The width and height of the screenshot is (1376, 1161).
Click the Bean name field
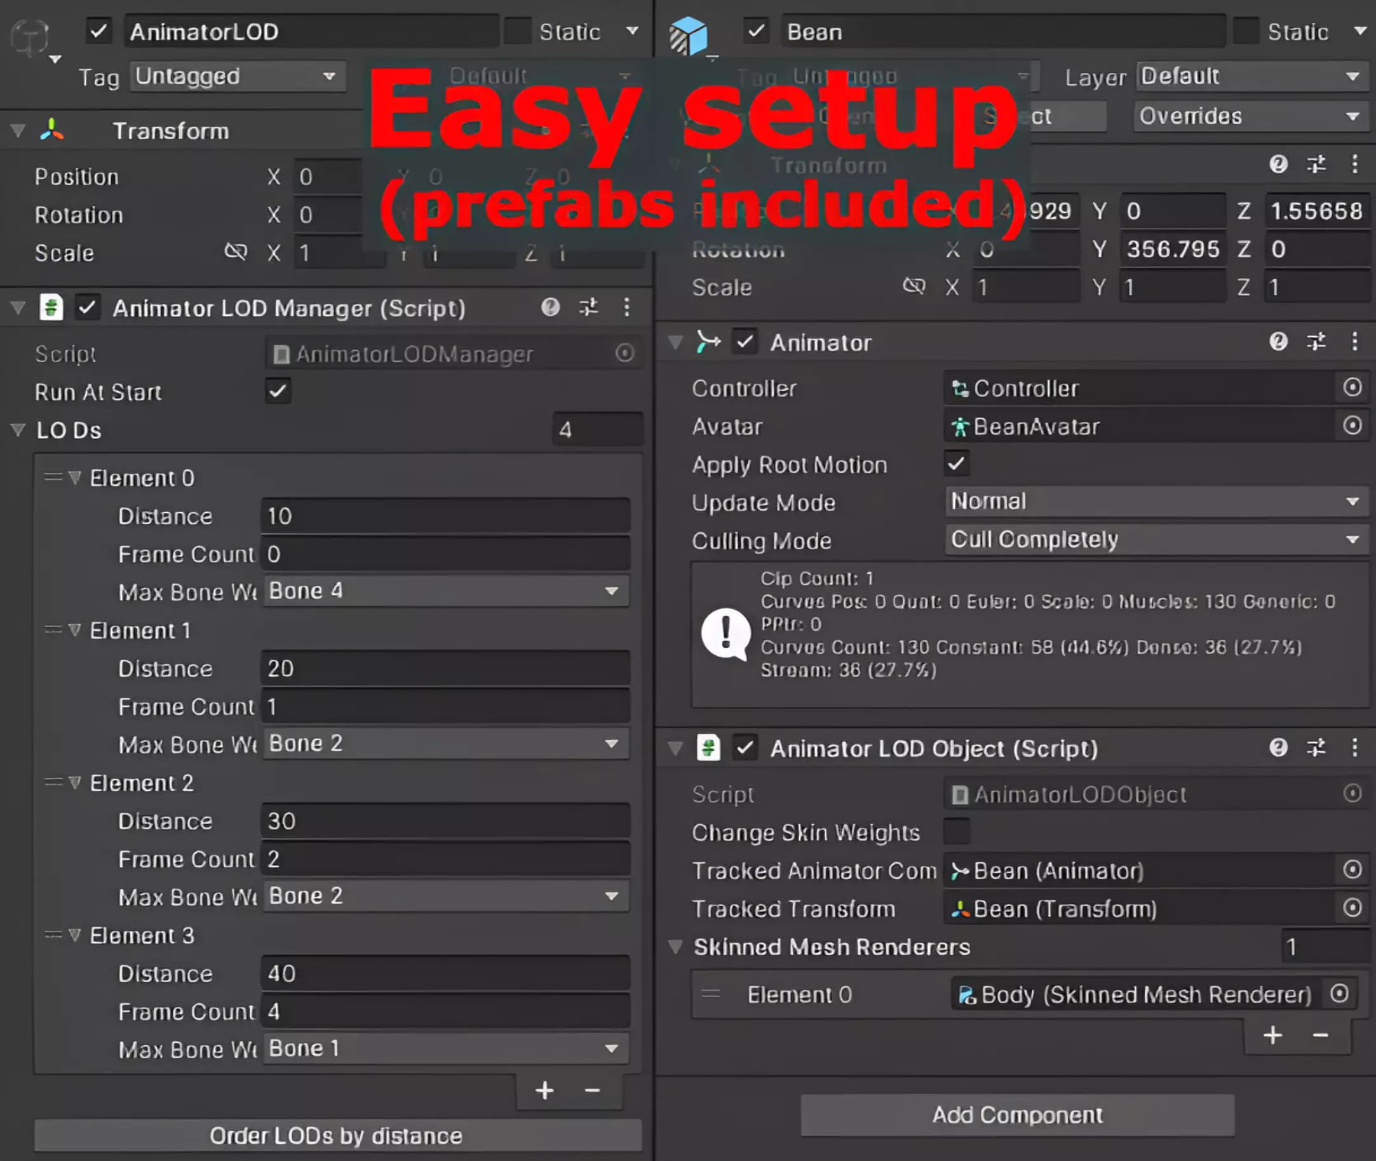[x=1004, y=32]
